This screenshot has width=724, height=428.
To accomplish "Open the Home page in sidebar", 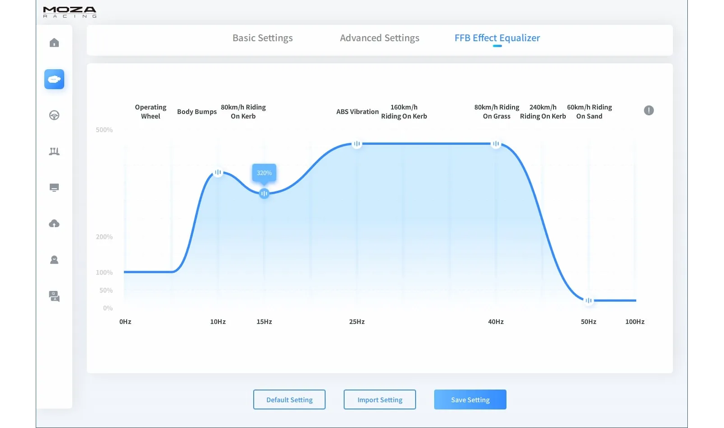I will [x=54, y=43].
